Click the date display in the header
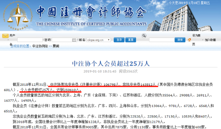This screenshot has height=129, width=221. [203, 2]
